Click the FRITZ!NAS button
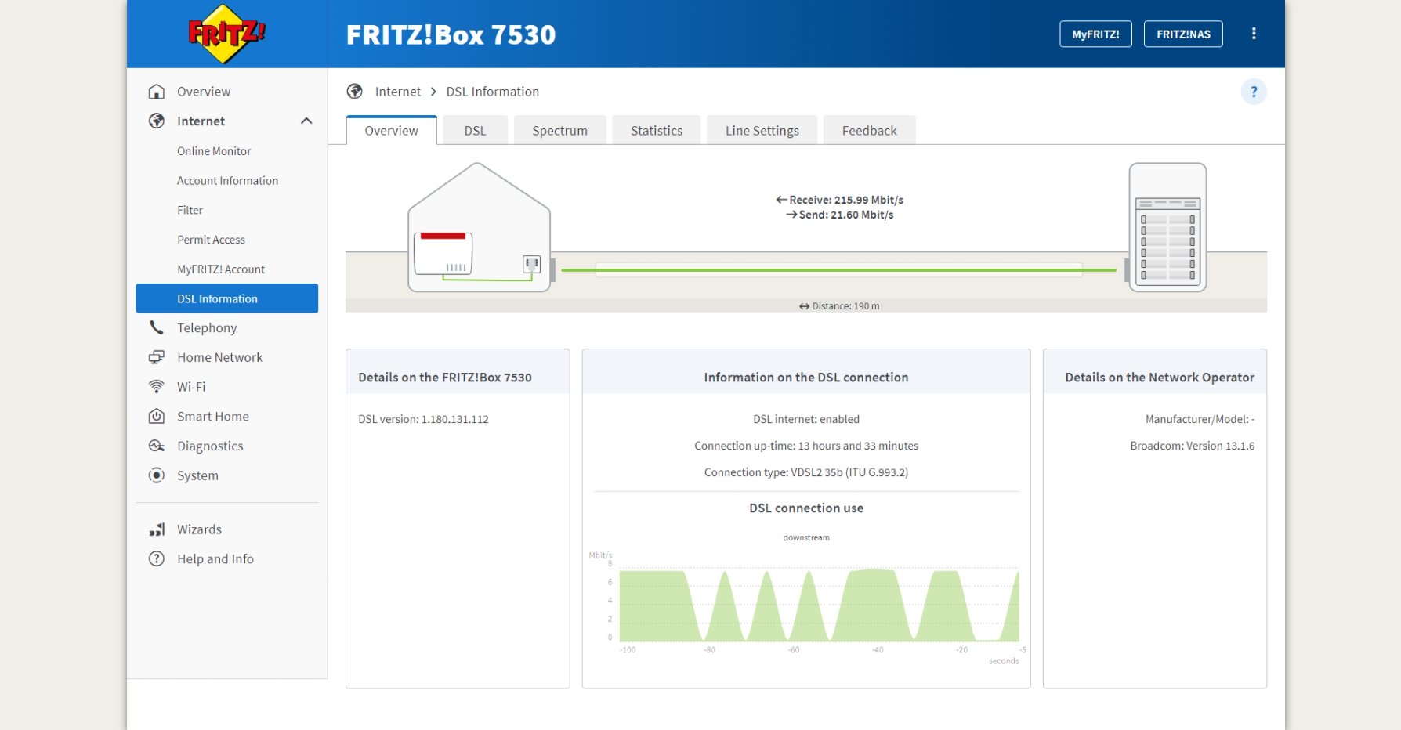The height and width of the screenshot is (730, 1401). [x=1182, y=34]
